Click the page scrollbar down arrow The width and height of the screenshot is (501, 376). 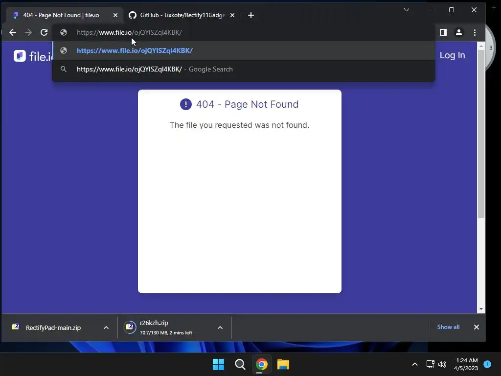(481, 309)
